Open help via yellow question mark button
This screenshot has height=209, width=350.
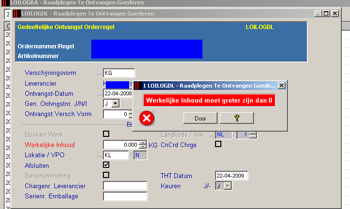[x=237, y=118]
